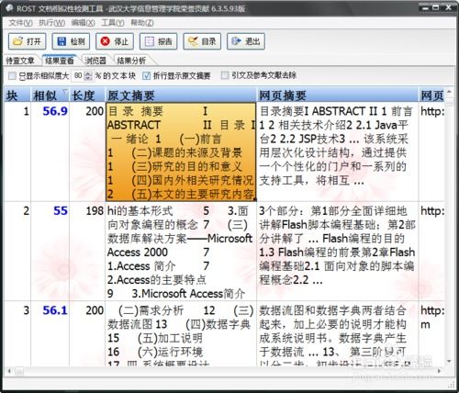Select the similarity value 56.9
The image size is (459, 393).
point(55,111)
